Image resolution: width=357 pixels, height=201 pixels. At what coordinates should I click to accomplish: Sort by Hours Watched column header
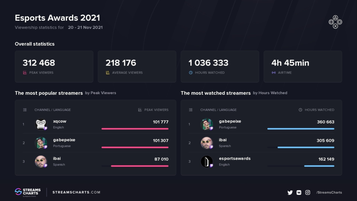click(x=317, y=110)
